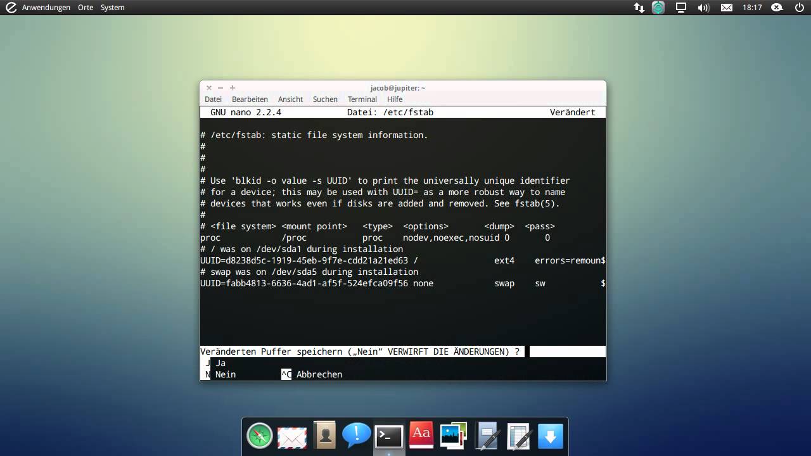This screenshot has height=456, width=811.
Task: Open the blue download arrow dock icon
Action: pos(550,436)
